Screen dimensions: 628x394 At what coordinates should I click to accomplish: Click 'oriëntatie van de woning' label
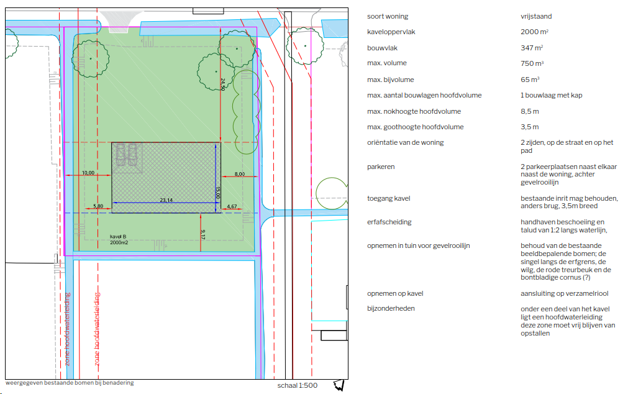[406, 143]
